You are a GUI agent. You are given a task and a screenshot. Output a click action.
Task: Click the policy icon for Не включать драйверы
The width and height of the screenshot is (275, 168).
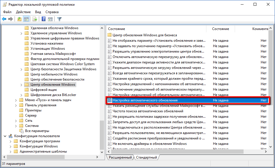(x=109, y=144)
